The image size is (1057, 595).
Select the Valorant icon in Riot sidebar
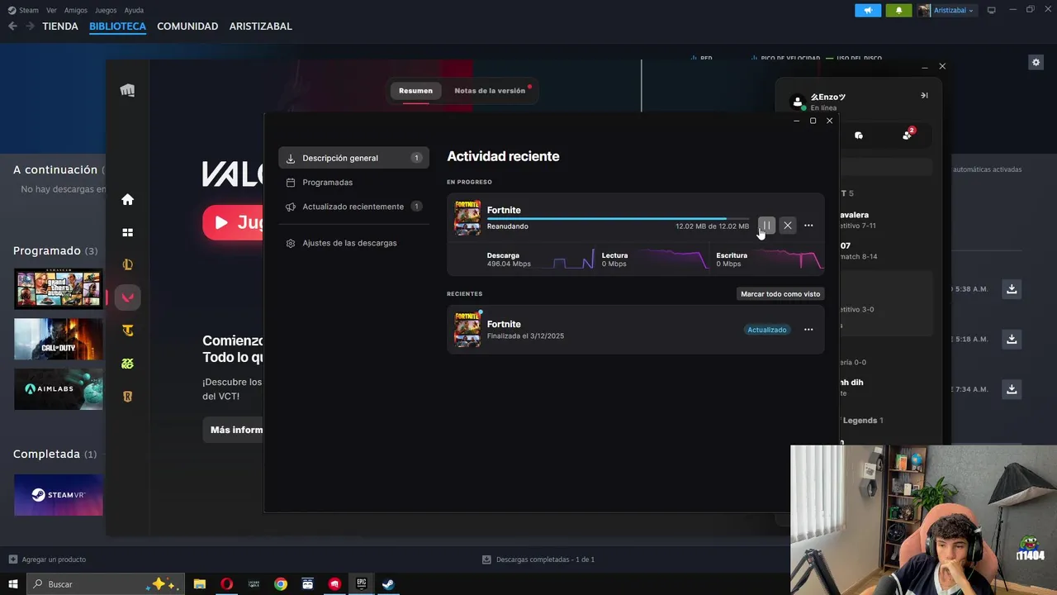[x=127, y=297]
